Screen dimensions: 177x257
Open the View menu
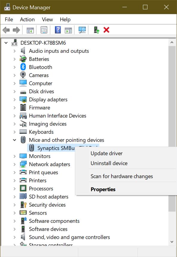(47, 19)
